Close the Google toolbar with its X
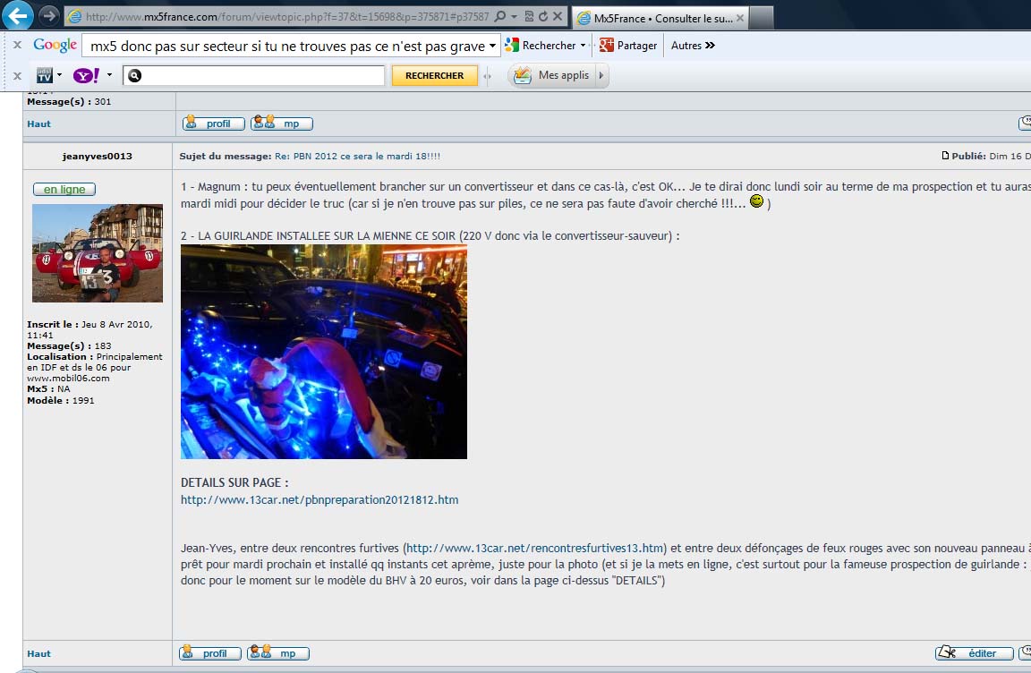Image resolution: width=1031 pixels, height=673 pixels. click(x=17, y=46)
